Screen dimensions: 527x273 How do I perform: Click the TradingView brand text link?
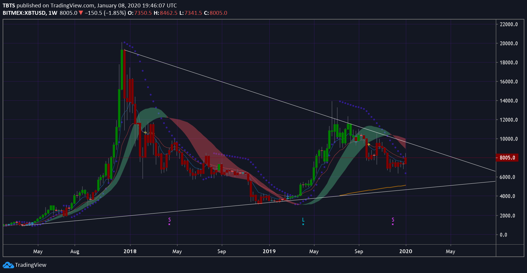[x=31, y=265]
